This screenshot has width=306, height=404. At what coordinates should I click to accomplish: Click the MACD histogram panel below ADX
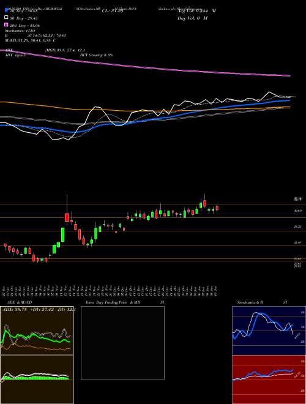(x=37, y=380)
